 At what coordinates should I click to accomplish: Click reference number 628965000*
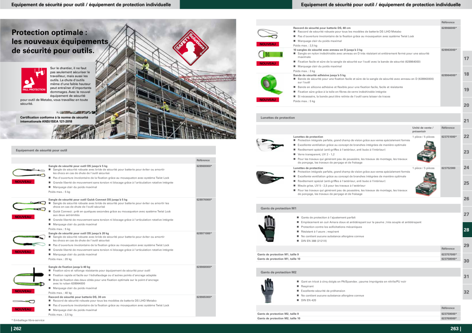point(204,297)
